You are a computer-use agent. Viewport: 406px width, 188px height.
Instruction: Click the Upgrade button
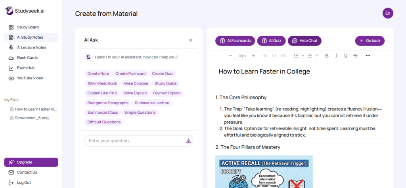tap(31, 162)
